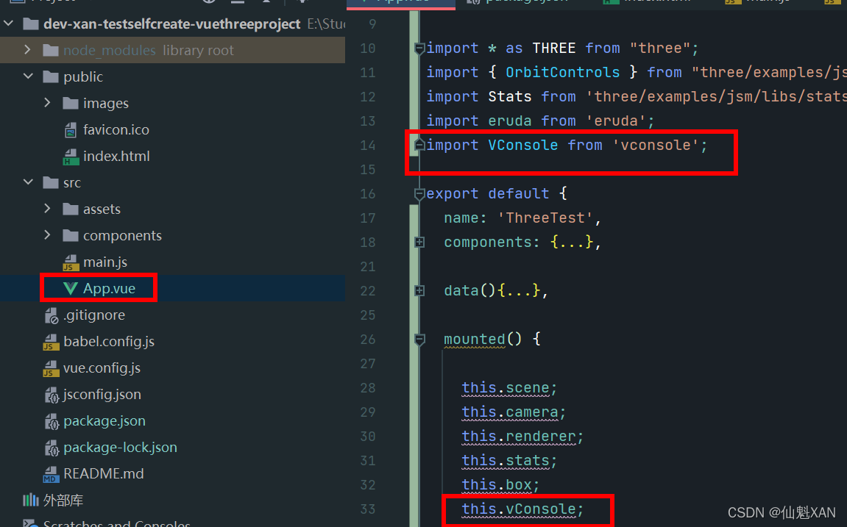Click the jsconfig.json file icon
Viewport: 847px width, 527px height.
click(52, 394)
